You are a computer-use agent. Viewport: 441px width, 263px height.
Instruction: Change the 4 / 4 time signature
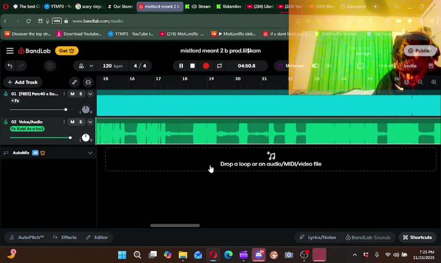pyautogui.click(x=140, y=66)
